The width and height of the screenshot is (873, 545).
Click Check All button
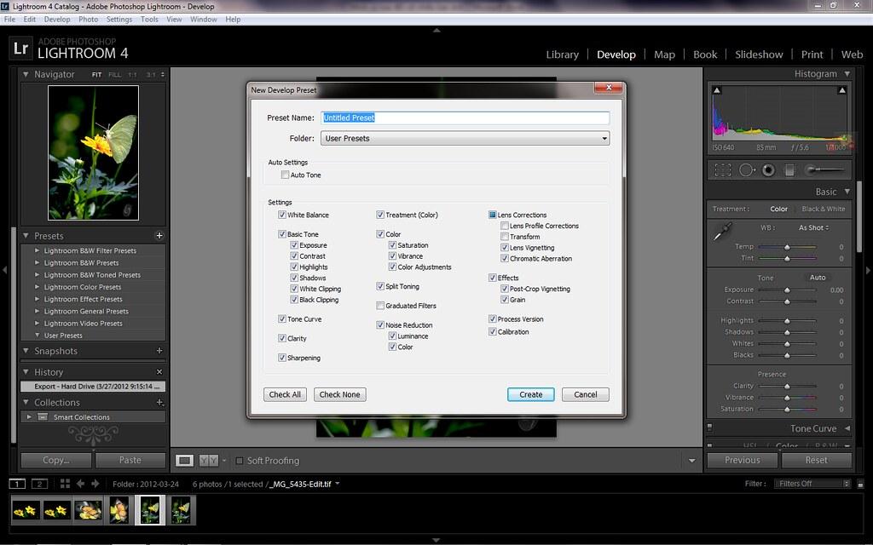pyautogui.click(x=285, y=394)
